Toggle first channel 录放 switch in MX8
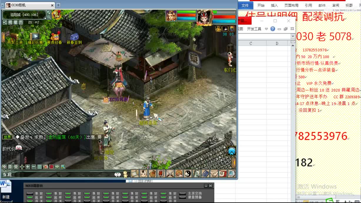Viewport: 361px width, 203px height. 30,194
